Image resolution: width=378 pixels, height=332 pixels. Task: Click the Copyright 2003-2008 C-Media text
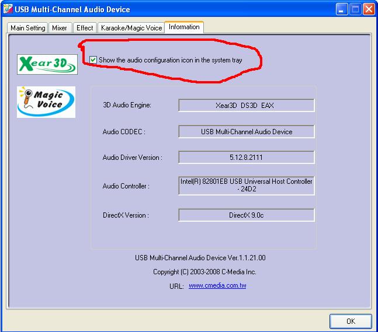[204, 272]
